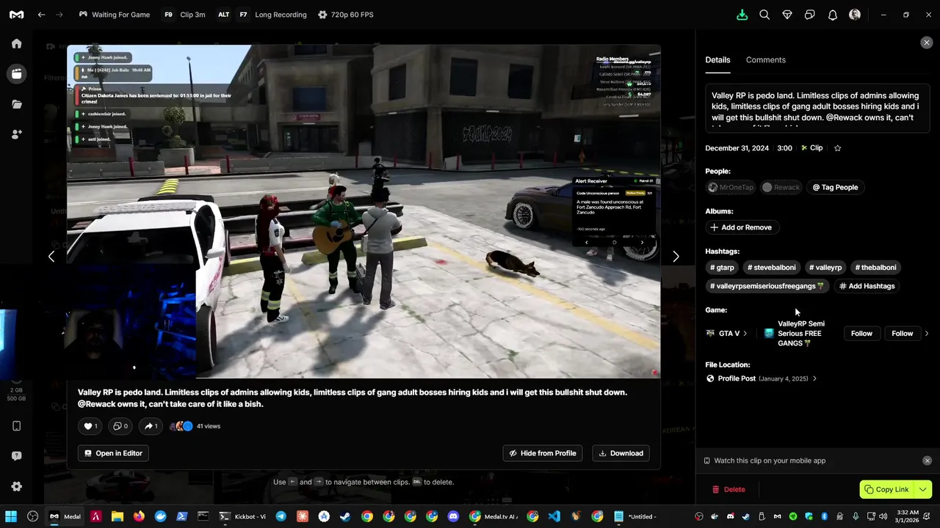Open the help question-mark sidebar icon
Image resolution: width=940 pixels, height=528 pixels.
click(x=16, y=456)
